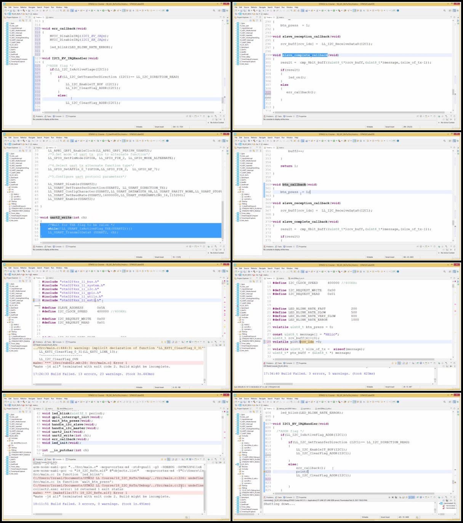Click the green Run icon in the NVIC_DisableIRQ window toolbar
Screen dimensions: 463x523
[x=103, y=10]
